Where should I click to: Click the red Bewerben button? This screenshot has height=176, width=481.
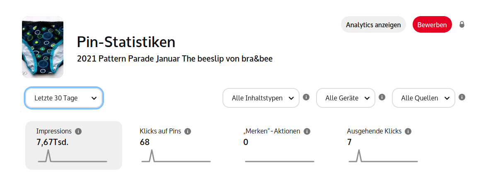[x=432, y=24]
